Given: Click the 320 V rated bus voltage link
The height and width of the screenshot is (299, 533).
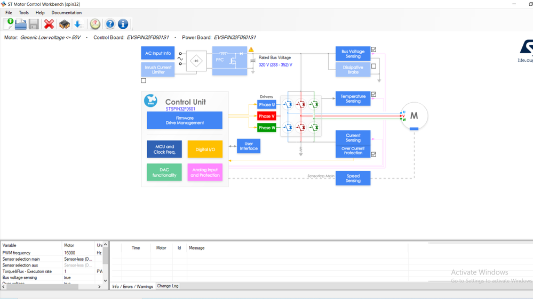Looking at the screenshot, I should click(x=275, y=65).
